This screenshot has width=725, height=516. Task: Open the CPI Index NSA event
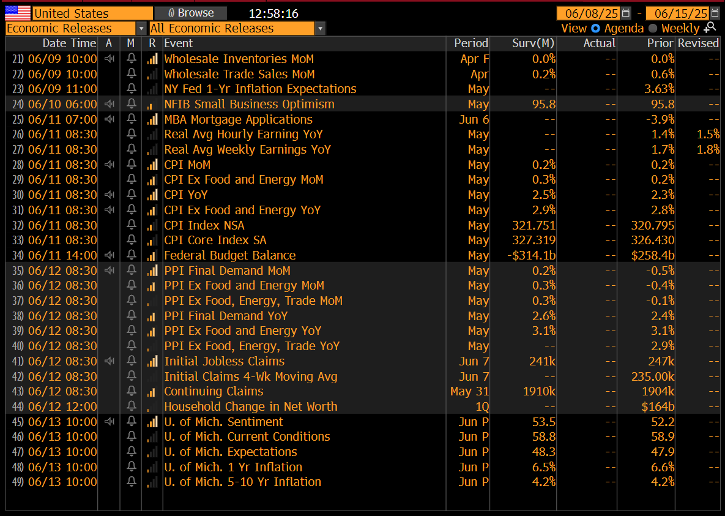tap(204, 225)
